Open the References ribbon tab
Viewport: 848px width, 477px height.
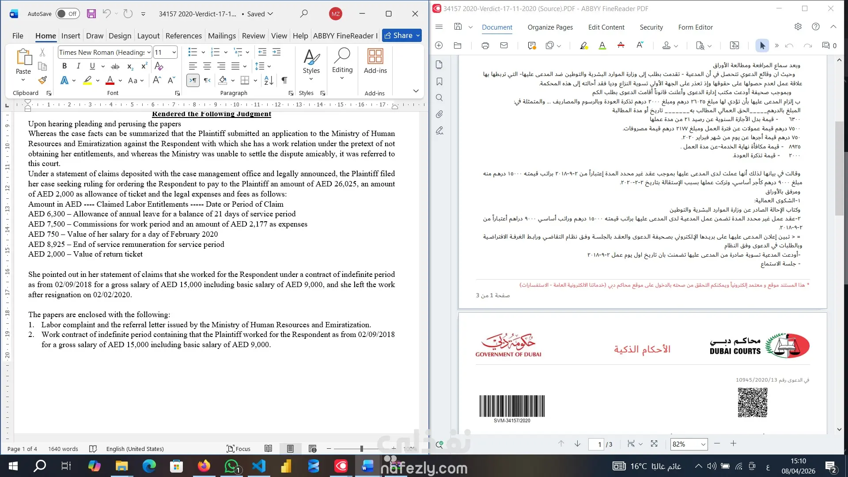183,36
